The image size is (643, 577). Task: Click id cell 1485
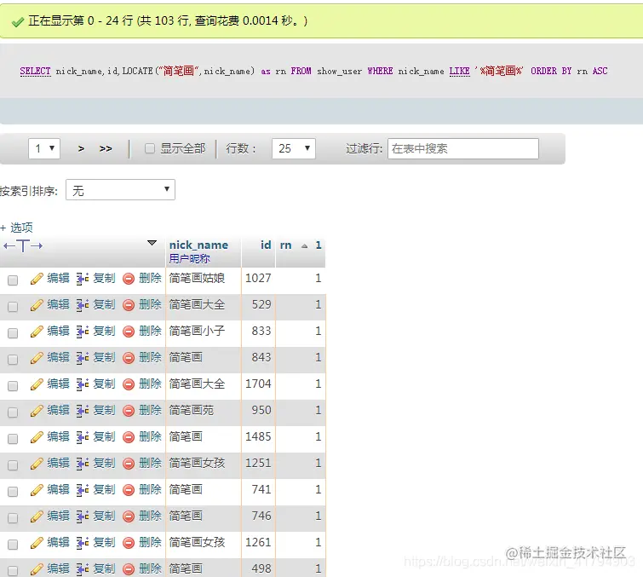(x=258, y=436)
